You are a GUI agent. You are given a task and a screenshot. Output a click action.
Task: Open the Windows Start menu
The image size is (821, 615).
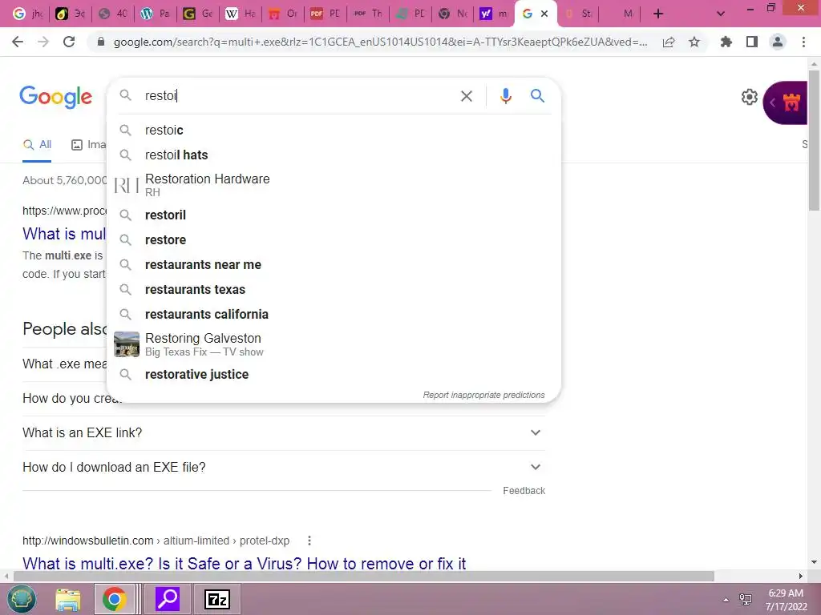coord(22,599)
